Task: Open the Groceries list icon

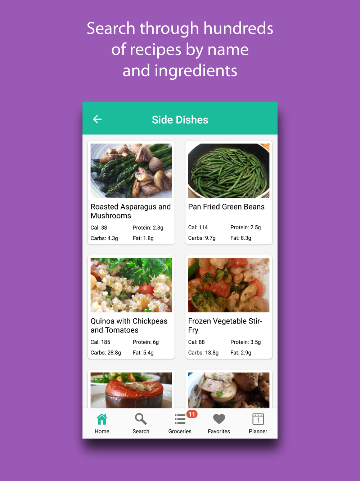Action: click(x=180, y=419)
